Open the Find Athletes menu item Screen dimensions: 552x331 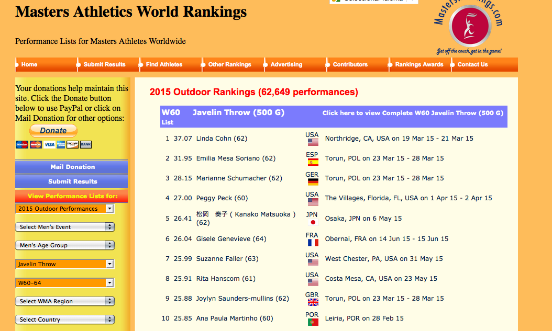pyautogui.click(x=164, y=65)
